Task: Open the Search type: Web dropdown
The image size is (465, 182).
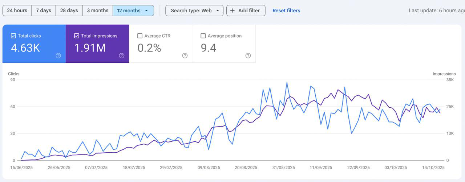Action: click(194, 11)
